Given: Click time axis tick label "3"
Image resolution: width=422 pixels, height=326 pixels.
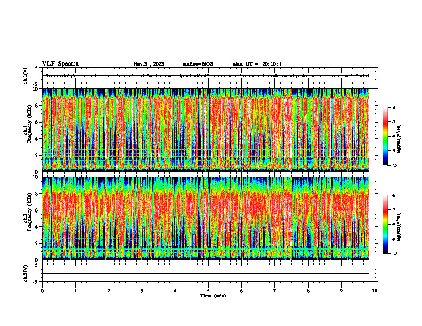Looking at the screenshot, I should pos(142,291).
